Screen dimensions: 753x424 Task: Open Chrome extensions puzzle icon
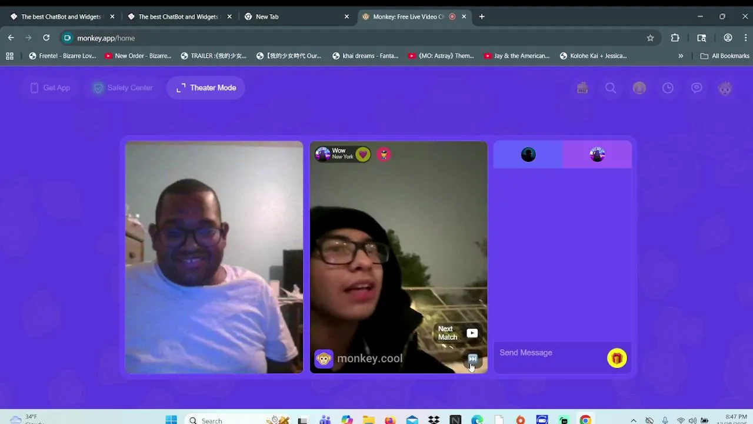pos(675,38)
